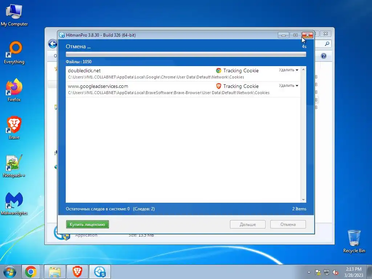The image size is (372, 279).
Task: Open Brave desktop shortcut
Action: click(x=14, y=128)
